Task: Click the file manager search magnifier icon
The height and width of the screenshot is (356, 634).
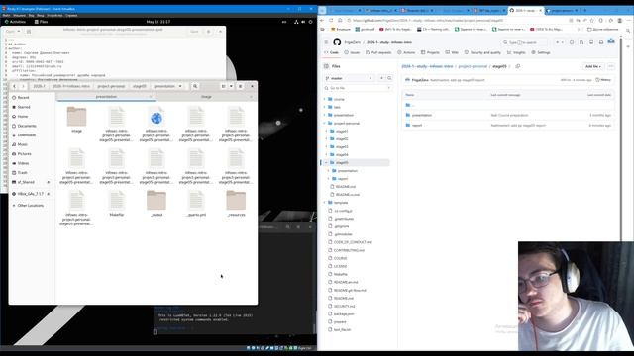Action: [x=195, y=86]
